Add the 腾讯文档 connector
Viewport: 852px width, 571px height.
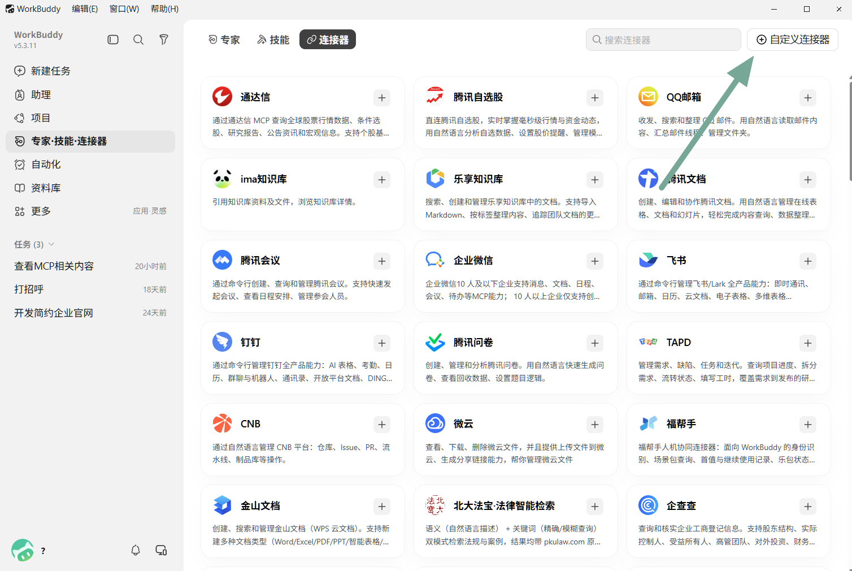pos(808,180)
